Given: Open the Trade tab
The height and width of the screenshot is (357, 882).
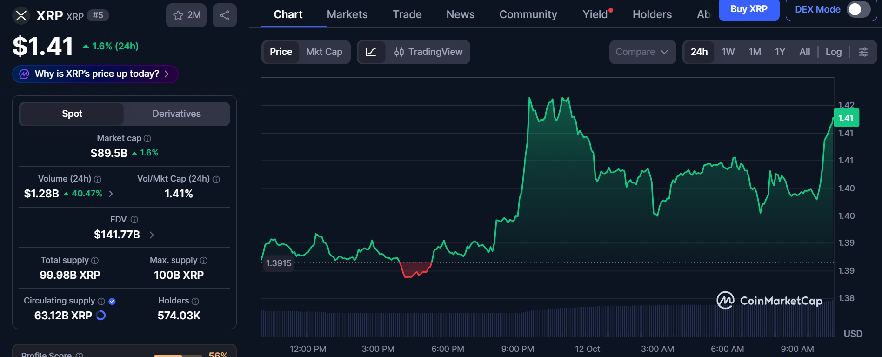Looking at the screenshot, I should [x=407, y=14].
